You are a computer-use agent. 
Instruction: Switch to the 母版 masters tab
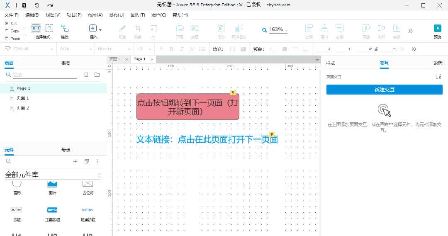(66, 149)
